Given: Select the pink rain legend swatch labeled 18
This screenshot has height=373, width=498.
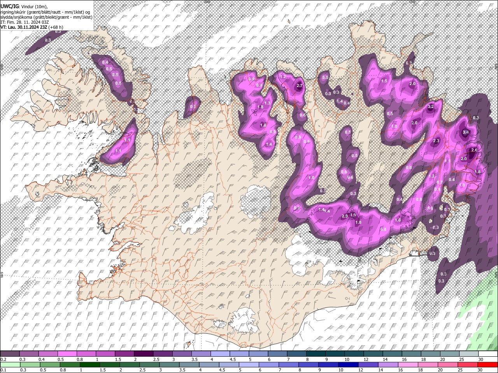Looking at the screenshot, I should (428, 364).
